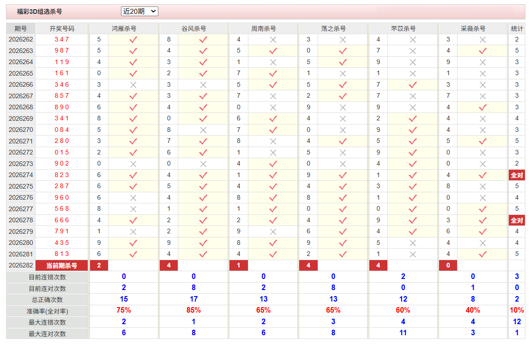Screen dimensions: 530x344
Task: Click the 荡之杀号 checkmark in row 2026264
Action: [343, 62]
